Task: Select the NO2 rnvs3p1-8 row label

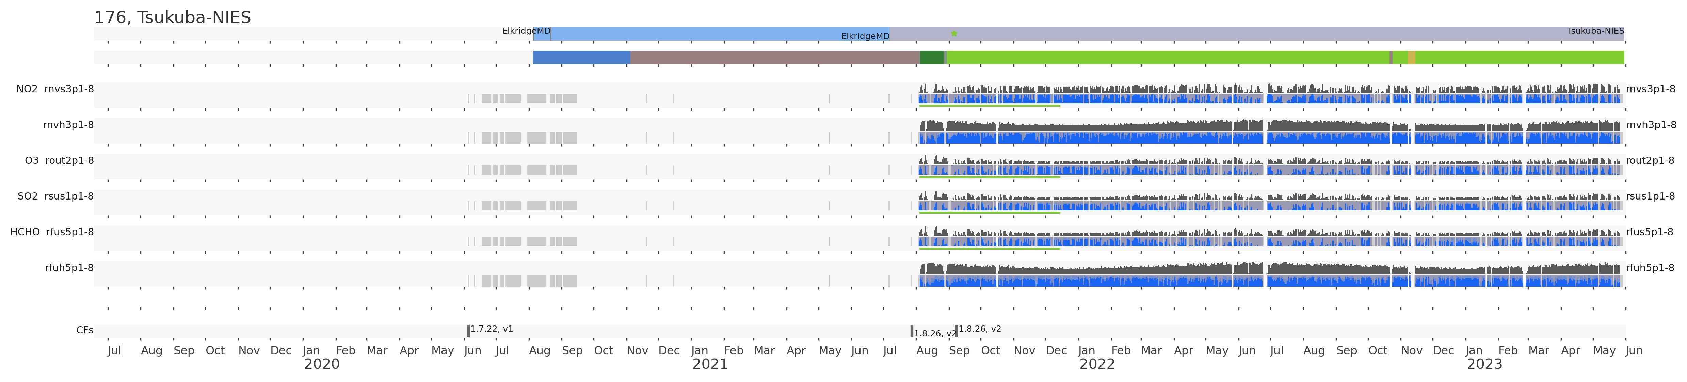Action: (x=55, y=89)
